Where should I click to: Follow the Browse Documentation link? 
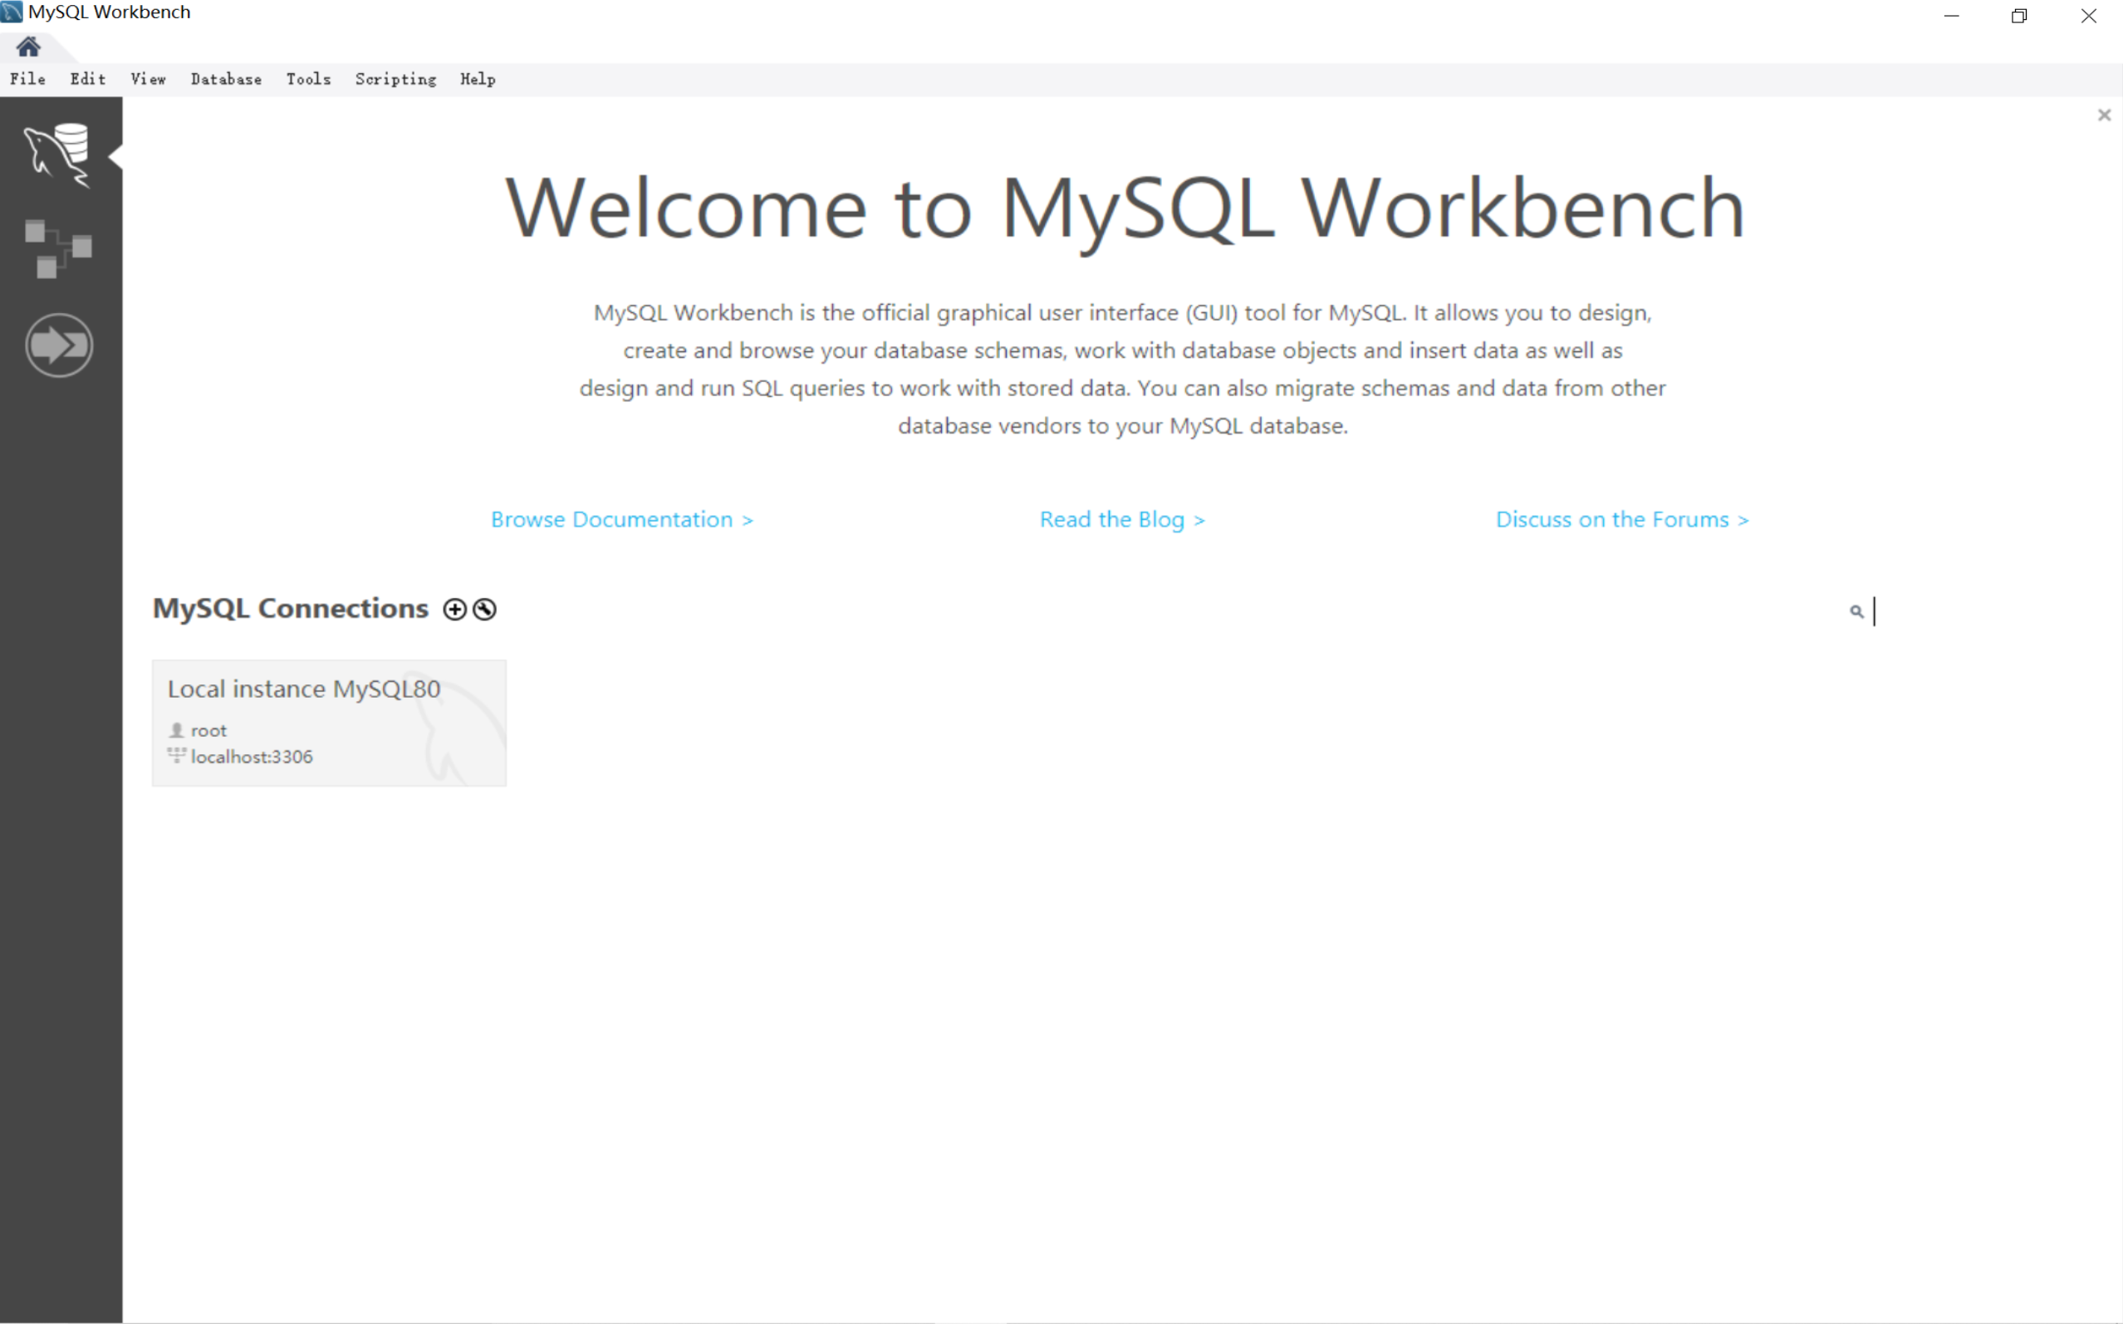click(621, 518)
